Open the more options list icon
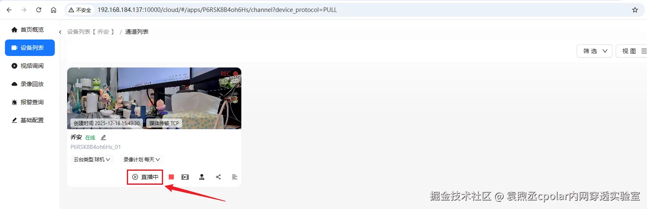The image size is (647, 209). pyautogui.click(x=235, y=177)
